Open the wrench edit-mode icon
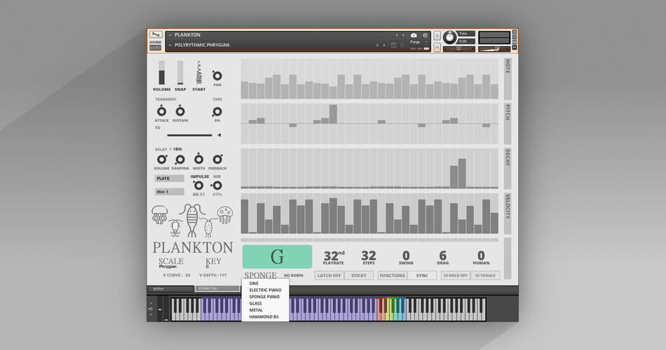666x350 pixels. pyautogui.click(x=156, y=35)
